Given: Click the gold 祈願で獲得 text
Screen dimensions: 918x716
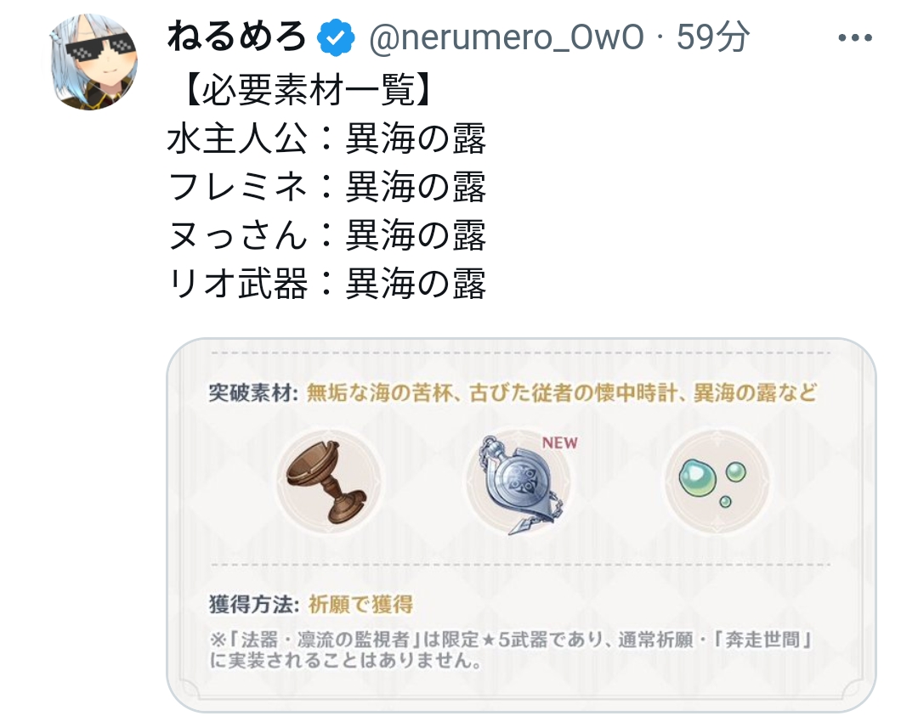Looking at the screenshot, I should (360, 604).
